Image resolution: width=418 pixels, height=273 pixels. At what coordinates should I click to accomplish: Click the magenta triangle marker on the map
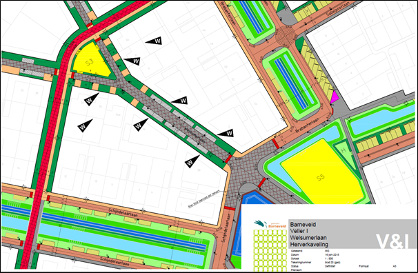[x=334, y=97]
